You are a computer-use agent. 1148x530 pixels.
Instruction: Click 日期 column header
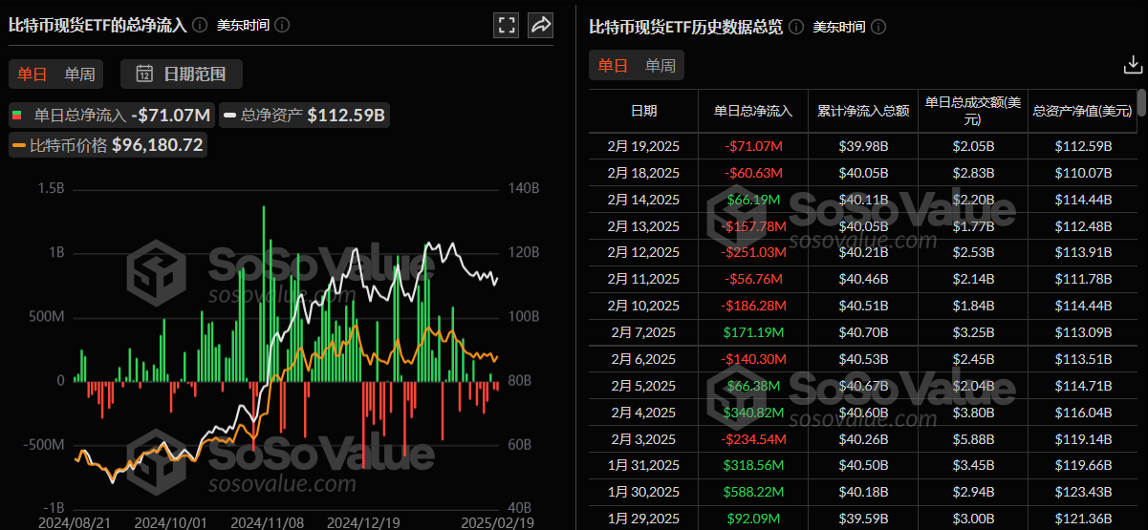tap(643, 111)
